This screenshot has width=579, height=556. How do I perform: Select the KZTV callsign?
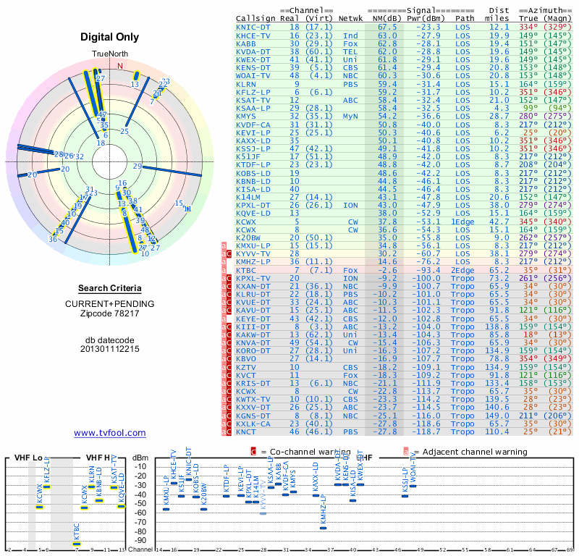(x=245, y=368)
